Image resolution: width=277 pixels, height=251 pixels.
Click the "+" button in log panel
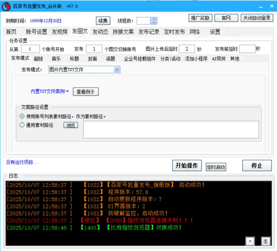tap(250, 241)
